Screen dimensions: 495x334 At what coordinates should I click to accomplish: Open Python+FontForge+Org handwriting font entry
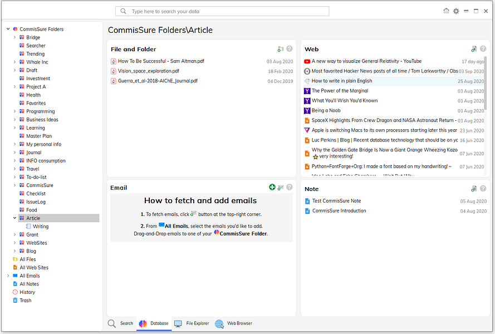381,166
